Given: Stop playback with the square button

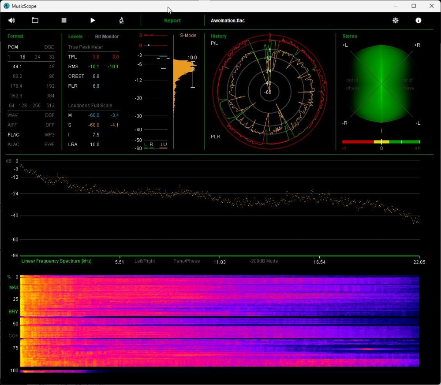Looking at the screenshot, I should [64, 20].
